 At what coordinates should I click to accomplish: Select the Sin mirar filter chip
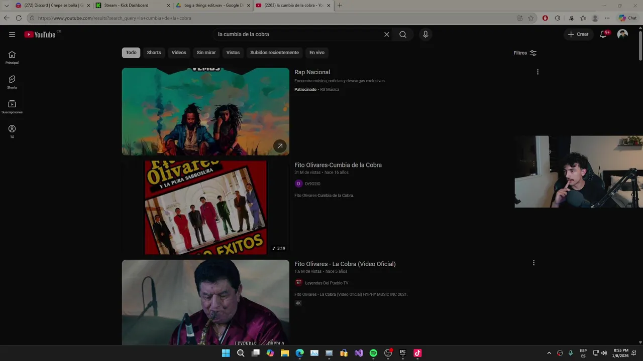206,53
